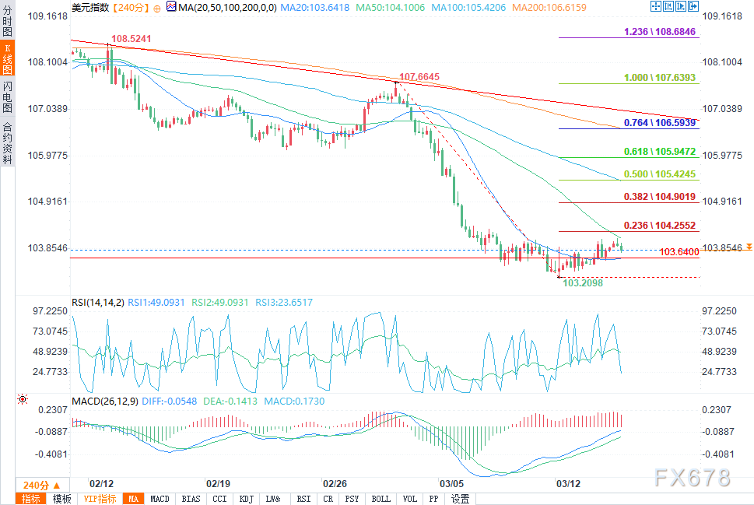
Task: Click the play-forward chart icon
Action: (680, 6)
